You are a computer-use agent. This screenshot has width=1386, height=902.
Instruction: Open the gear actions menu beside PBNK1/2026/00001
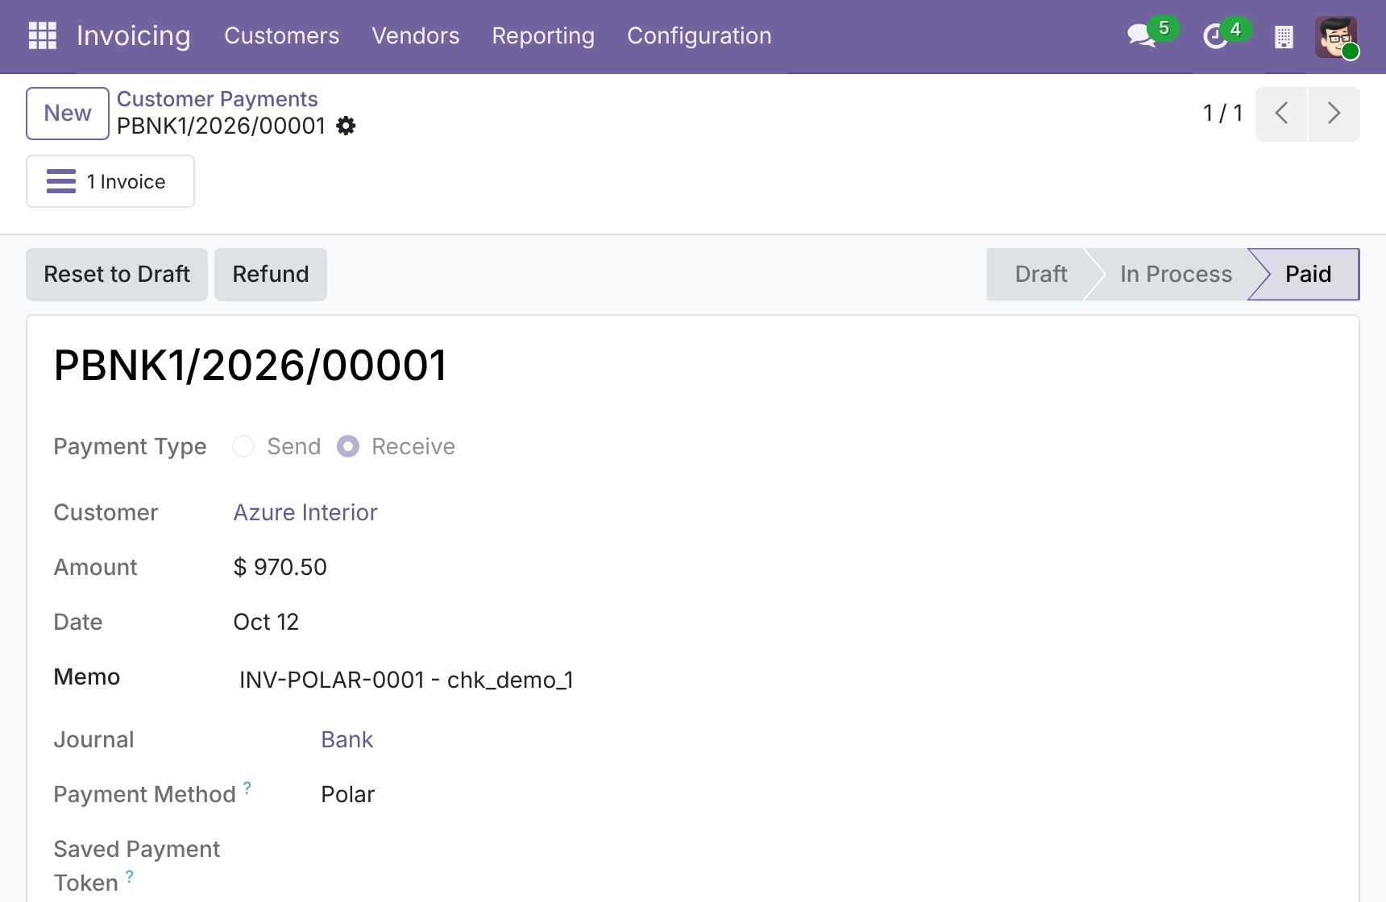pos(346,126)
